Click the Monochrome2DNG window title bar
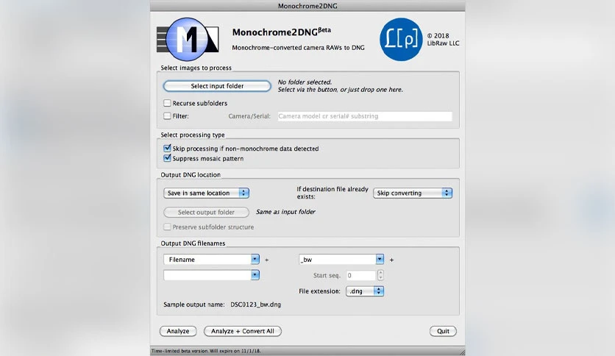Screen dimensions: 615x356 pyautogui.click(x=307, y=6)
